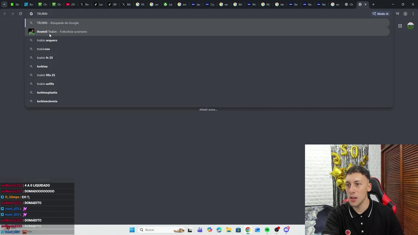Click Anatoli Trubin's photo thumbnail
This screenshot has height=235, width=418.
click(x=31, y=32)
